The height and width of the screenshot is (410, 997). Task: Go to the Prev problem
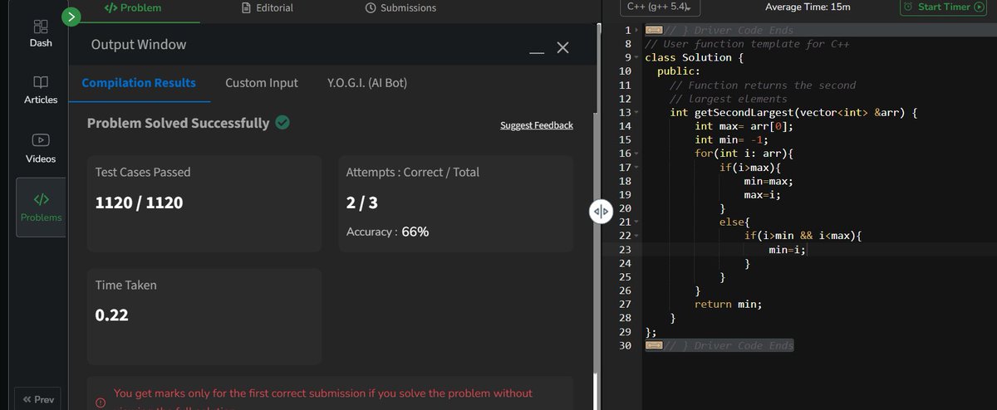(39, 399)
